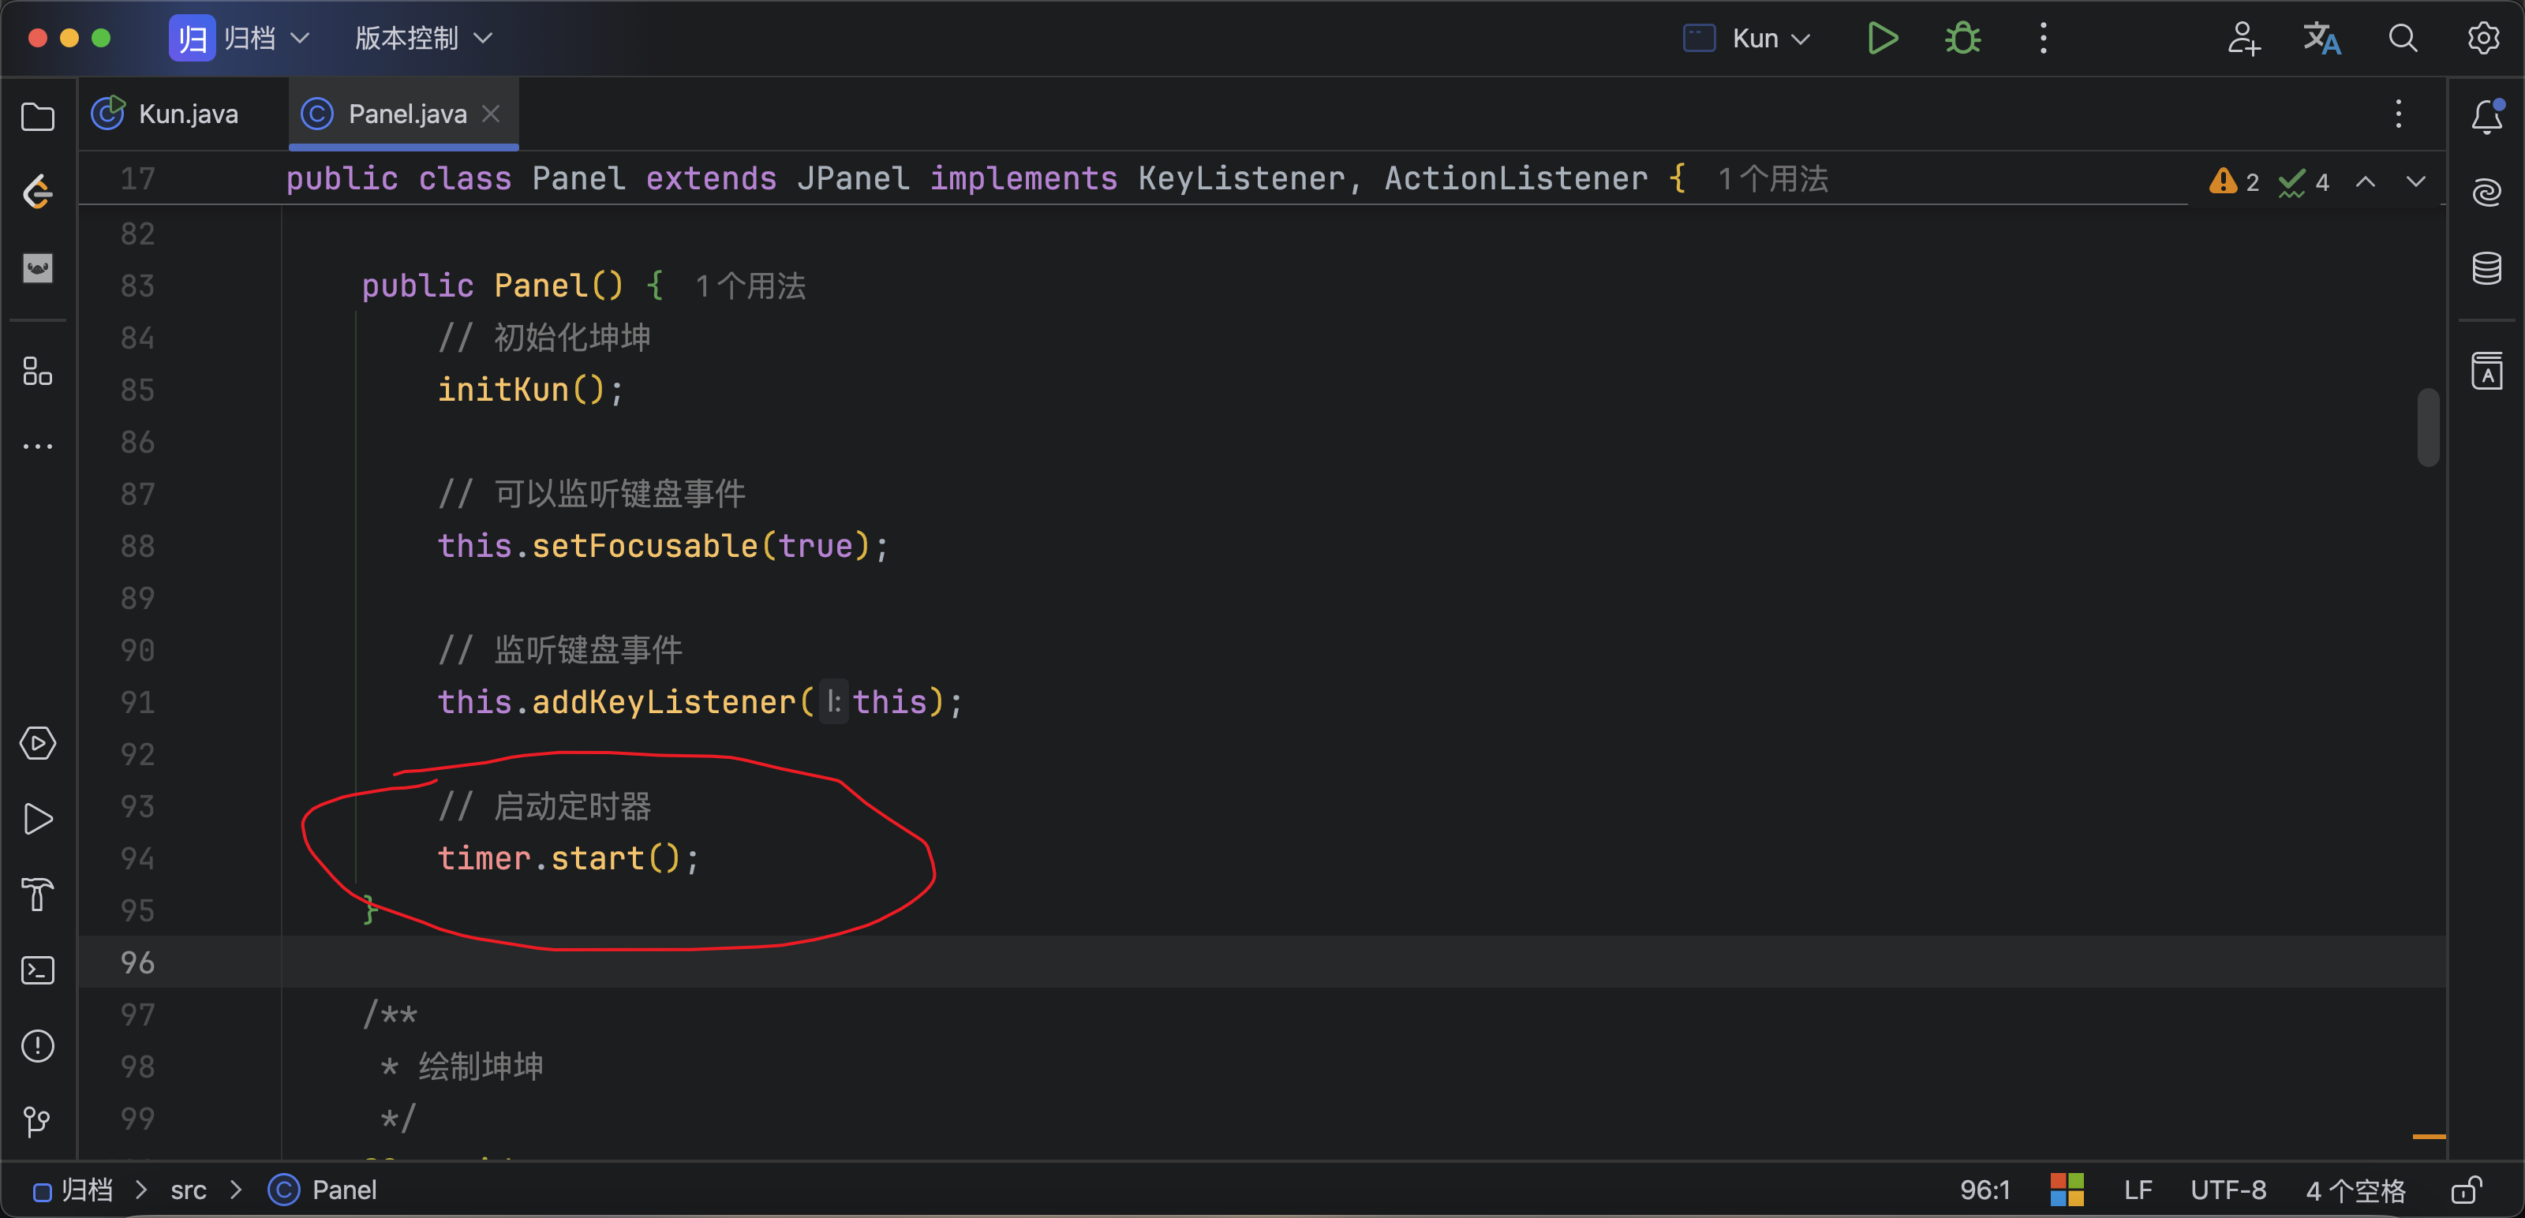Viewport: 2525px width, 1218px height.
Task: Click line number 83 in gutter
Action: click(137, 285)
